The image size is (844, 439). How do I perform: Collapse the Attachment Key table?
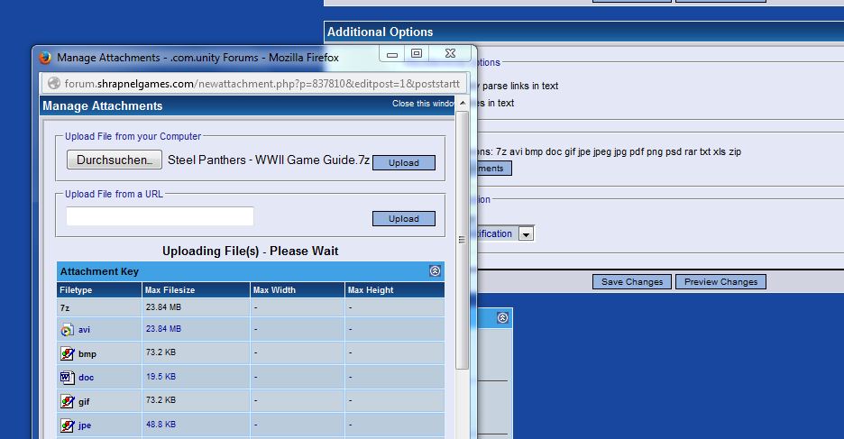click(x=435, y=270)
